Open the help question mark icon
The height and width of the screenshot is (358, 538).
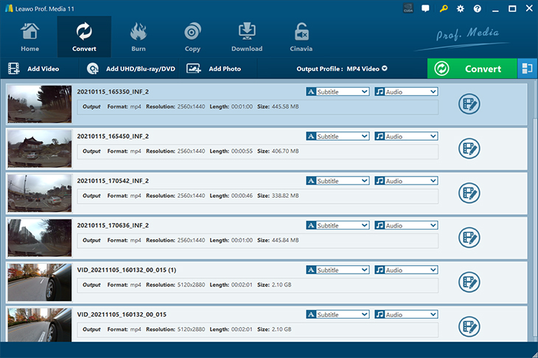(x=478, y=9)
